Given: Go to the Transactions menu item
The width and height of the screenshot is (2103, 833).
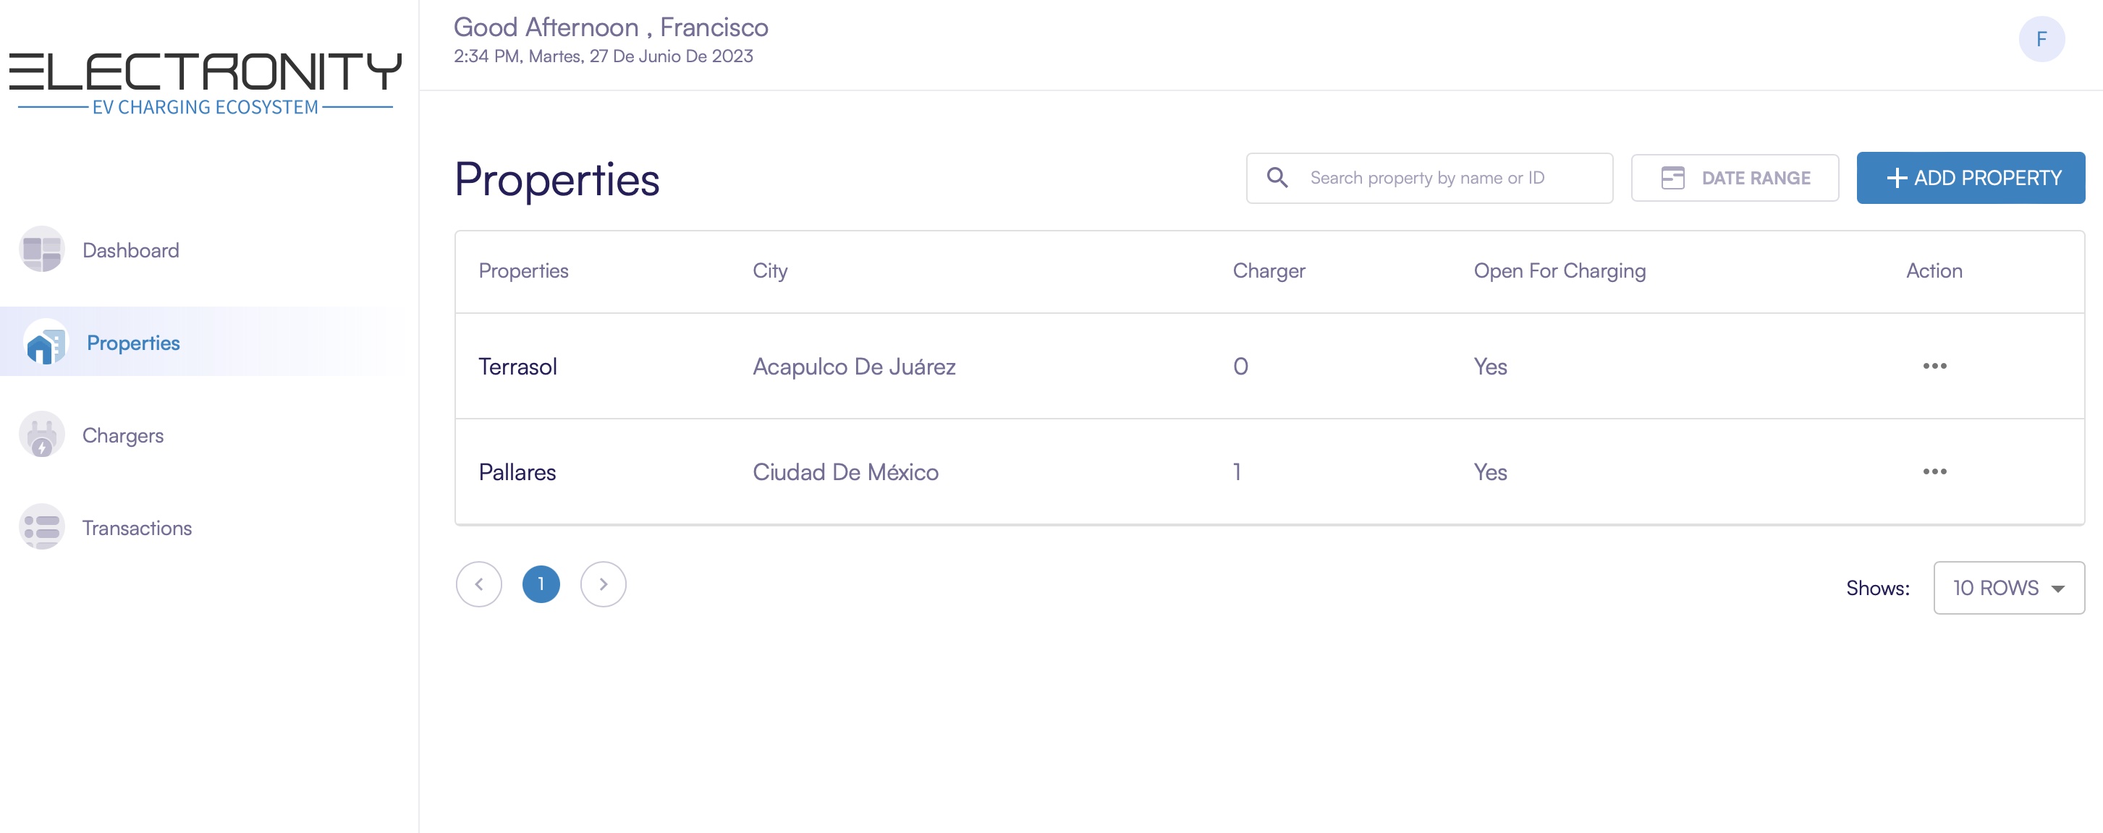Looking at the screenshot, I should coord(136,528).
